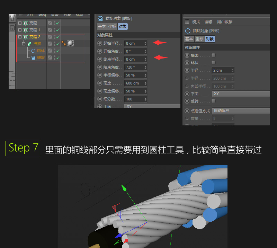Switch to 基本 tab in circle panel
The width and height of the screenshot is (277, 248).
189,39
